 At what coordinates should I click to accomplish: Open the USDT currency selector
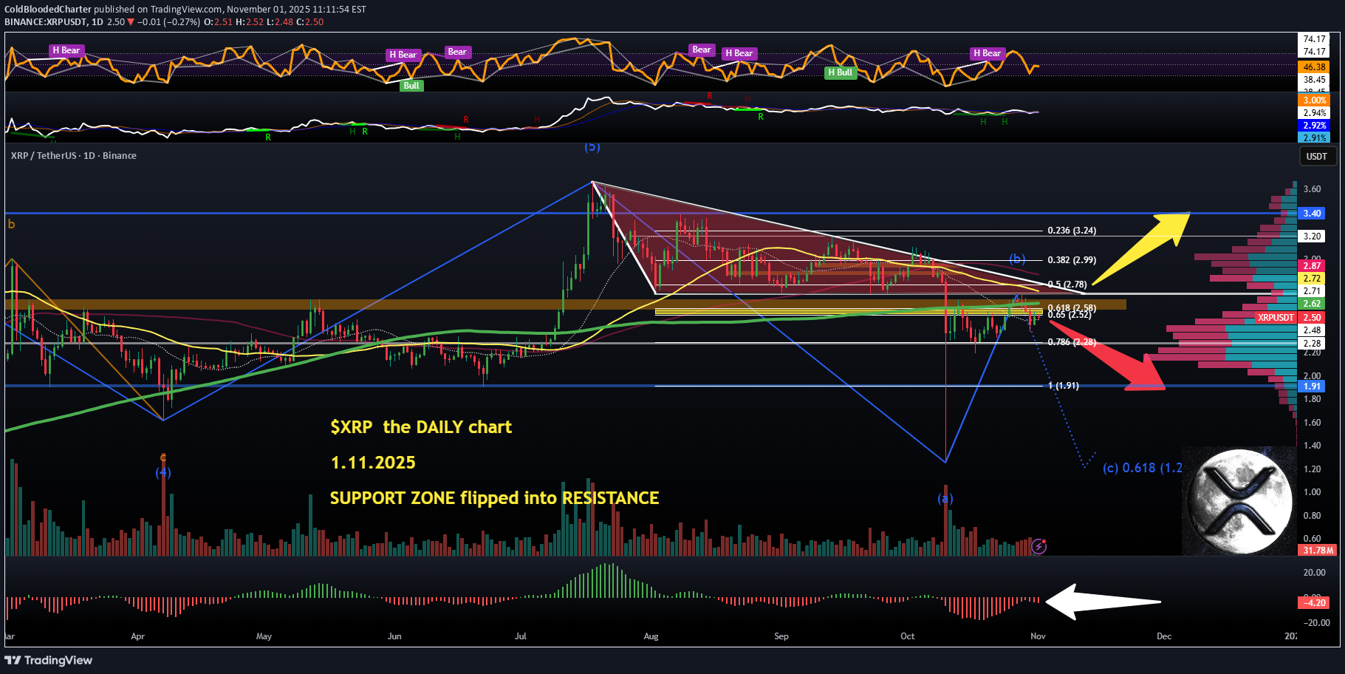coord(1316,156)
